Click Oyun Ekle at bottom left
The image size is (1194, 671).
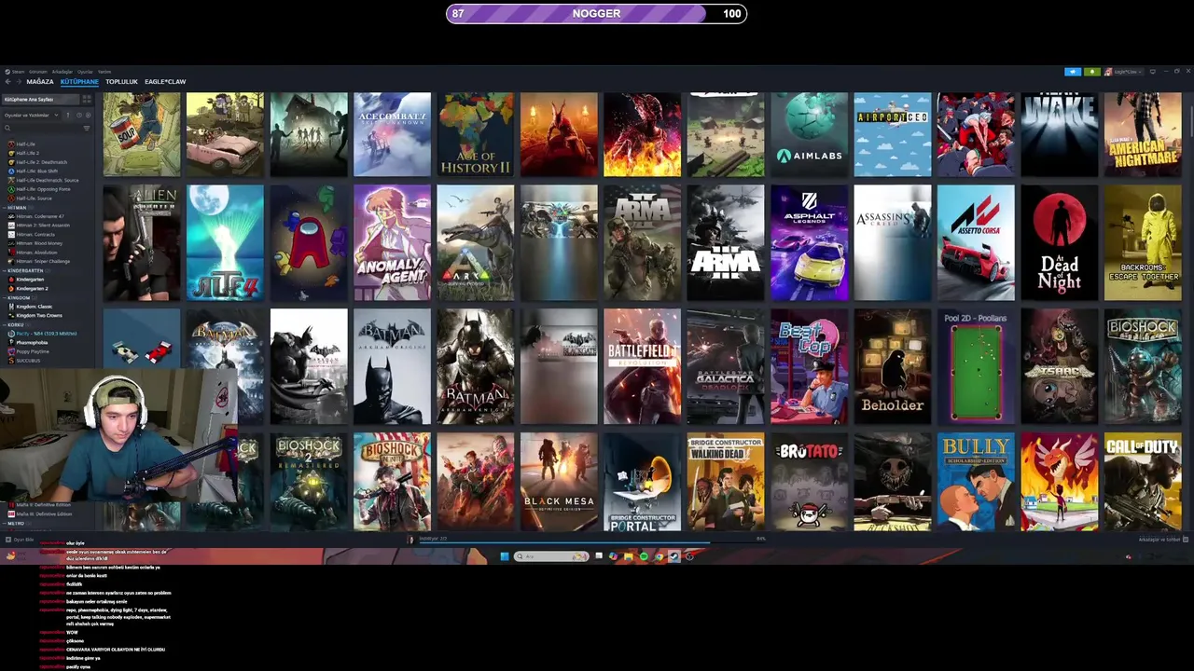(19, 539)
